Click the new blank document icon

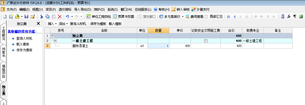(5, 16)
